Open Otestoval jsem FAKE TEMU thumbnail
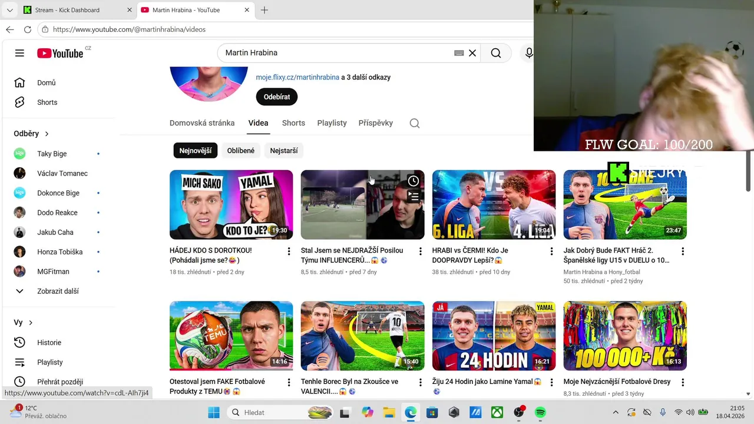754x424 pixels. click(x=231, y=336)
